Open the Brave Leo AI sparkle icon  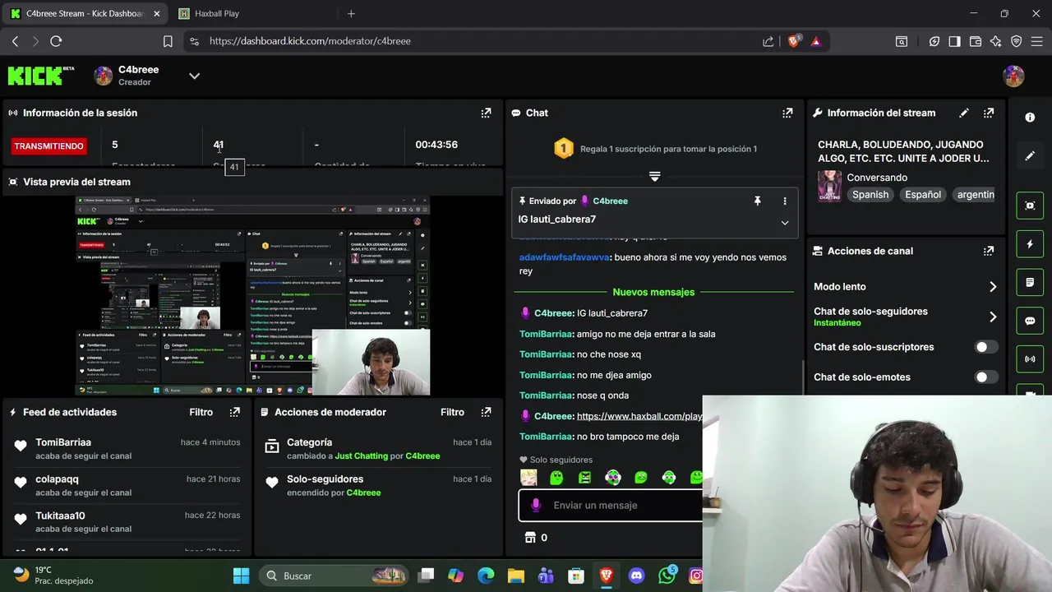pyautogui.click(x=996, y=41)
